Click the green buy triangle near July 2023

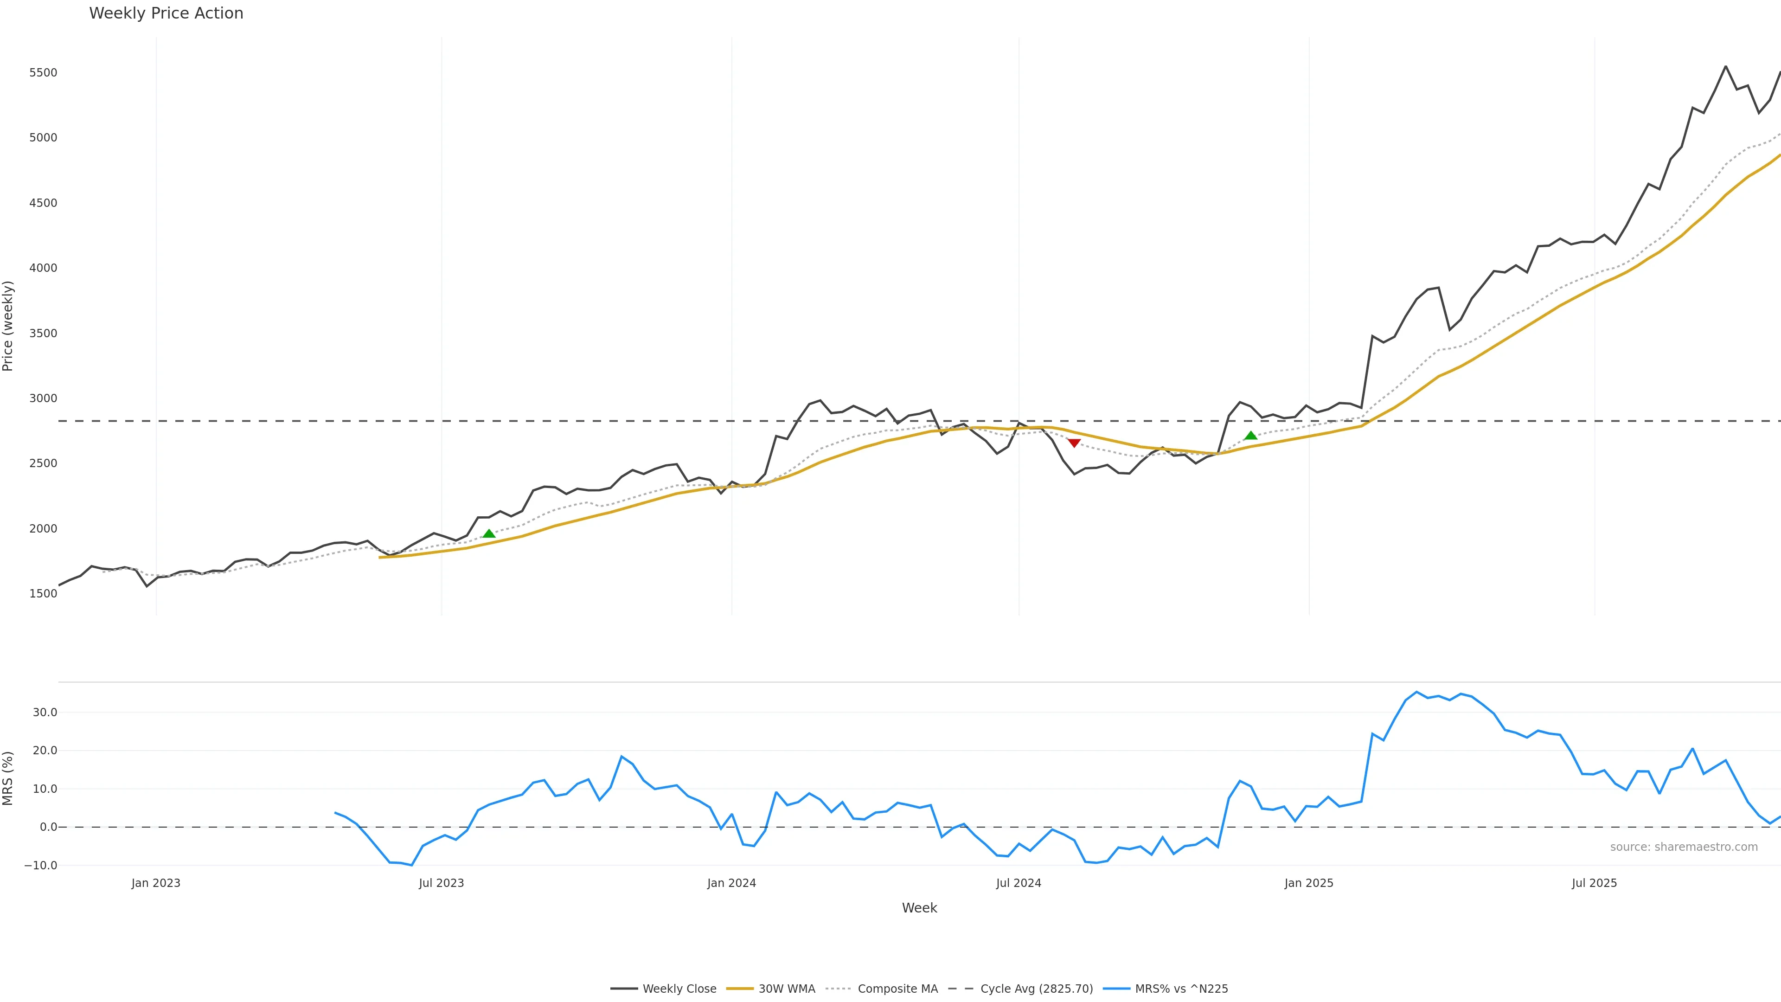[489, 534]
